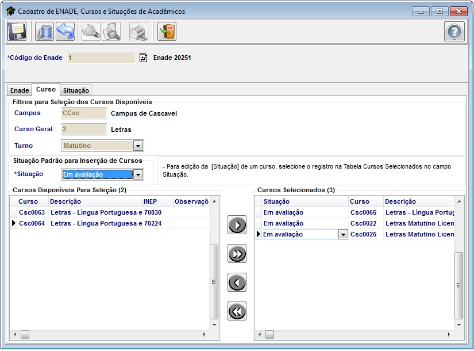This screenshot has height=351, width=474.
Task: Open Help with the question mark icon
Action: (x=454, y=32)
